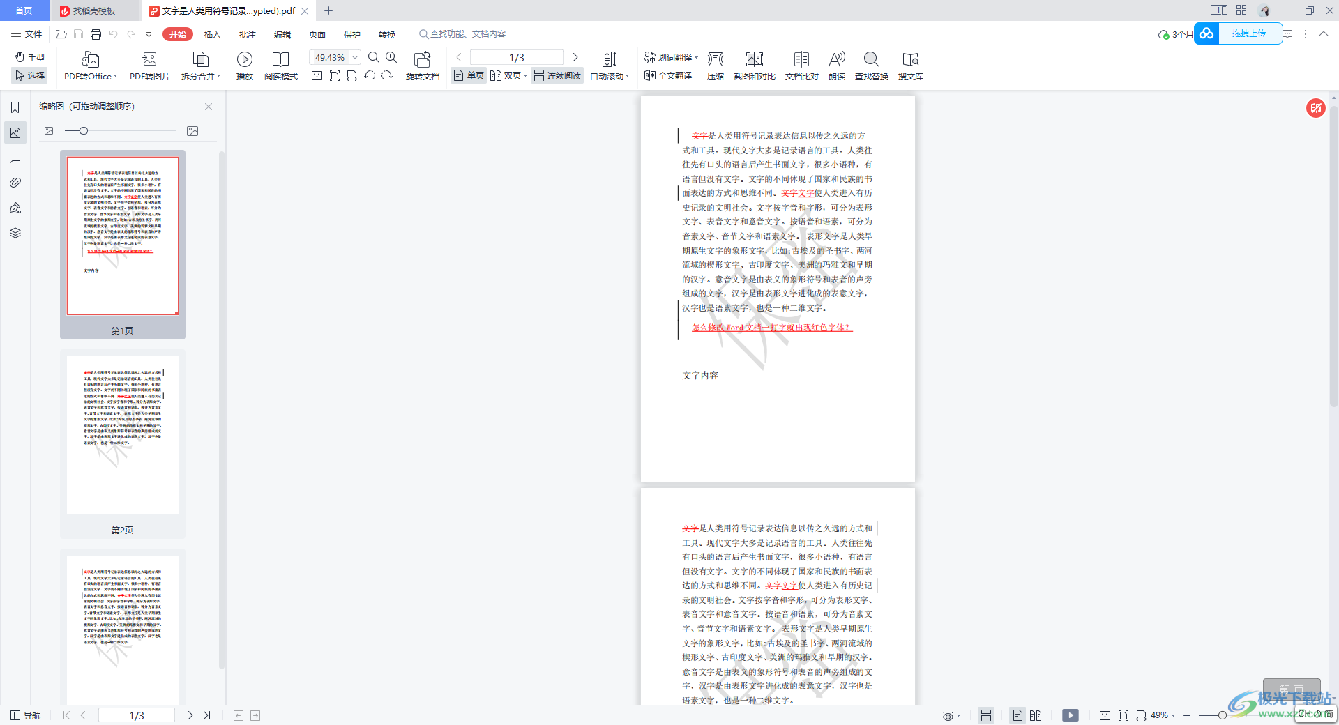This screenshot has height=725, width=1339.
Task: Set actual size 1:1 view in ribbon
Action: (x=317, y=75)
